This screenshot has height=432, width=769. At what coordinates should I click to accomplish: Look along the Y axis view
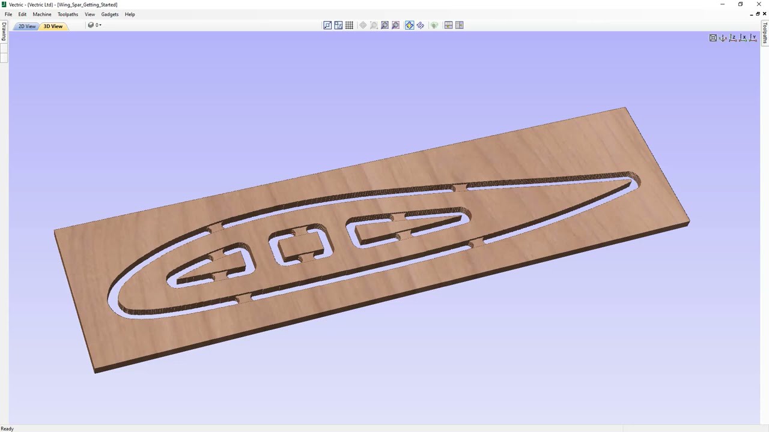pos(752,38)
